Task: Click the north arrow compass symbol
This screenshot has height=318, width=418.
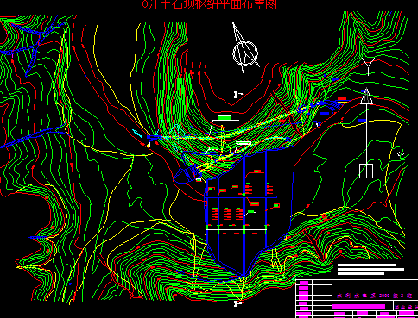Action: pyautogui.click(x=245, y=47)
